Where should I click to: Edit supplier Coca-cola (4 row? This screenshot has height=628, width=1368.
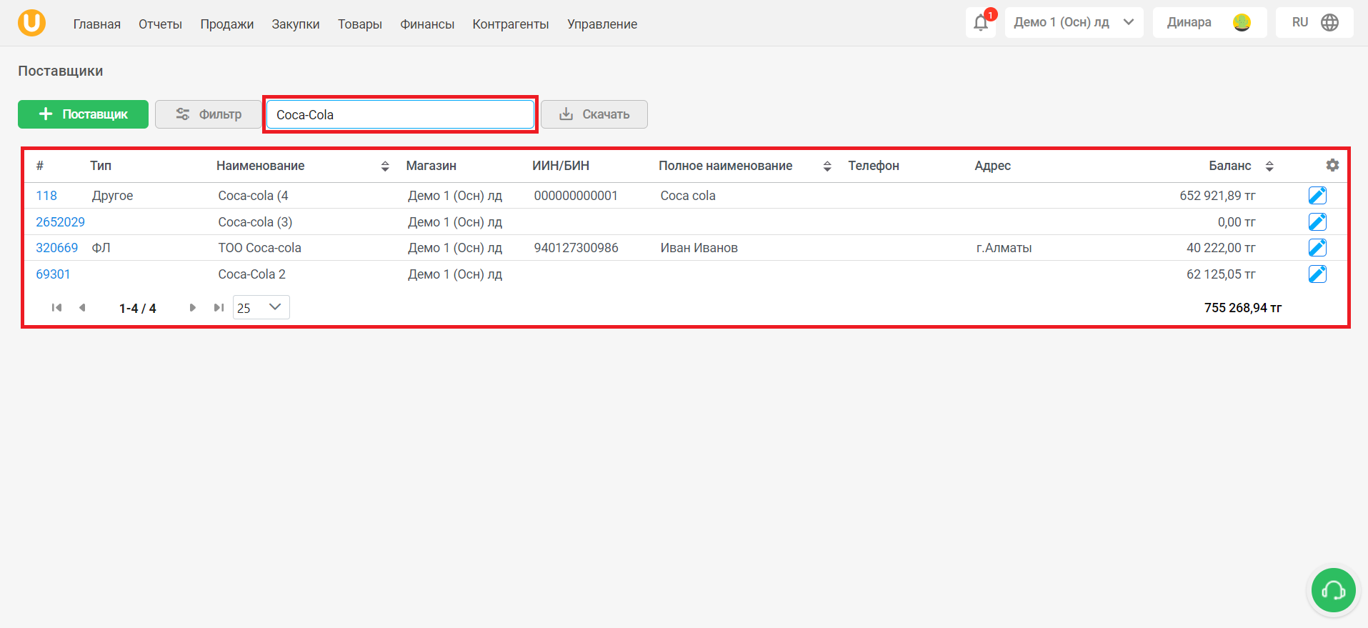click(1317, 195)
